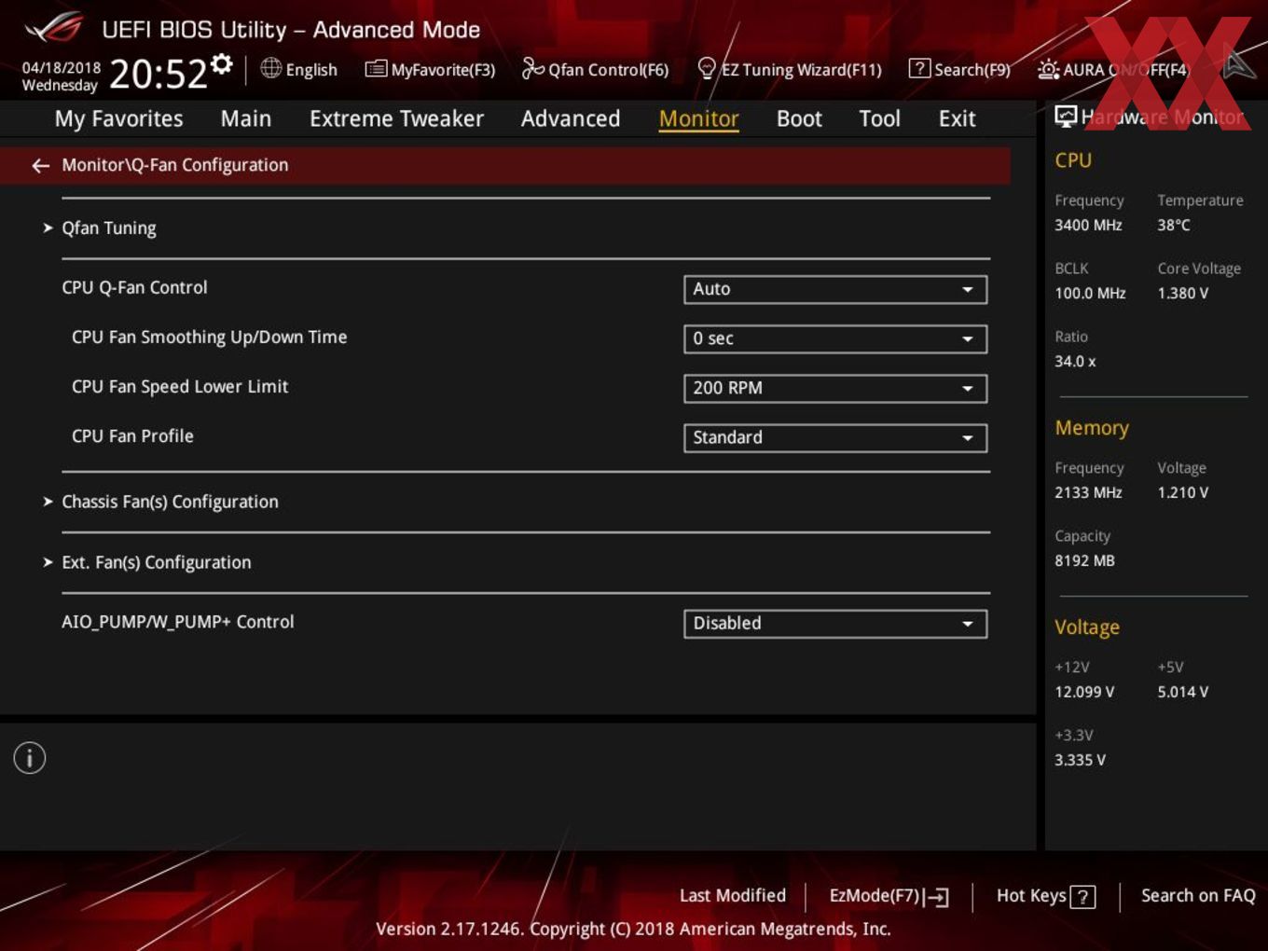Switch to the Extreme Tweaker tab
The image size is (1268, 951).
coord(396,118)
